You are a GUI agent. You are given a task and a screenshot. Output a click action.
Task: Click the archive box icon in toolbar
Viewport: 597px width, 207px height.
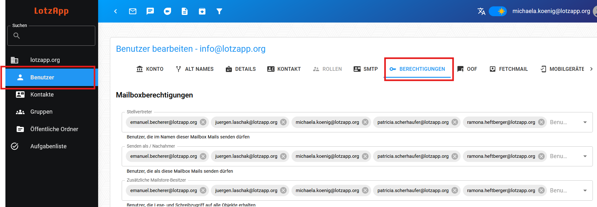[x=202, y=11]
